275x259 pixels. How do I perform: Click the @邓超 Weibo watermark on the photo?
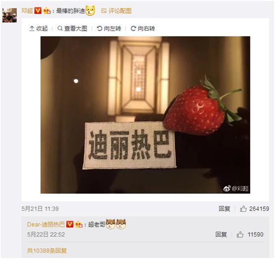pyautogui.click(x=236, y=188)
